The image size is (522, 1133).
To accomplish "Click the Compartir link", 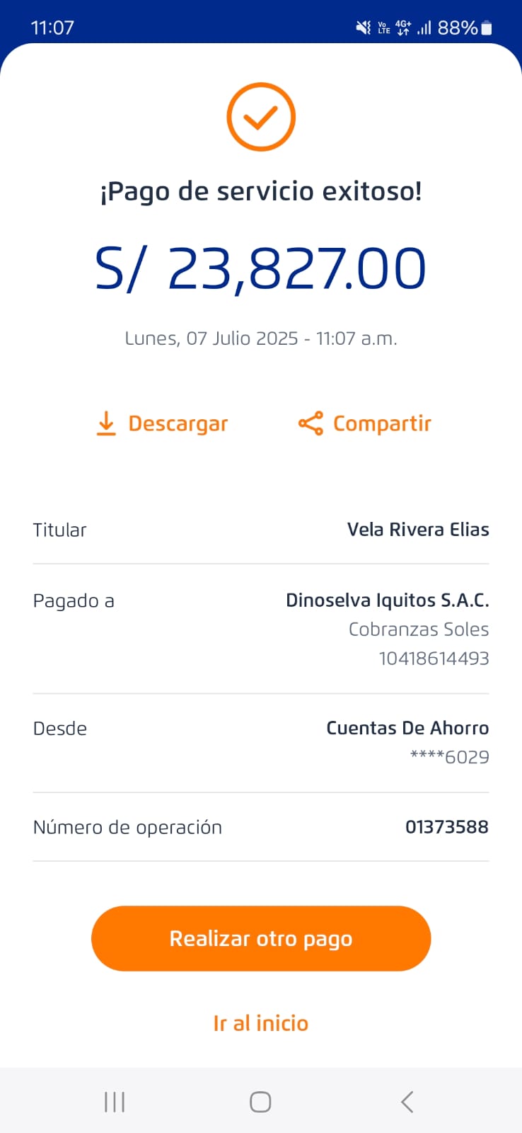I will point(382,423).
